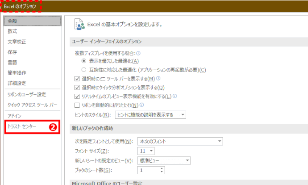This screenshot has width=308, height=185.
Task: Toggle 選択時にミニ ツール バーを表示する checkbox
Action: tap(77, 79)
